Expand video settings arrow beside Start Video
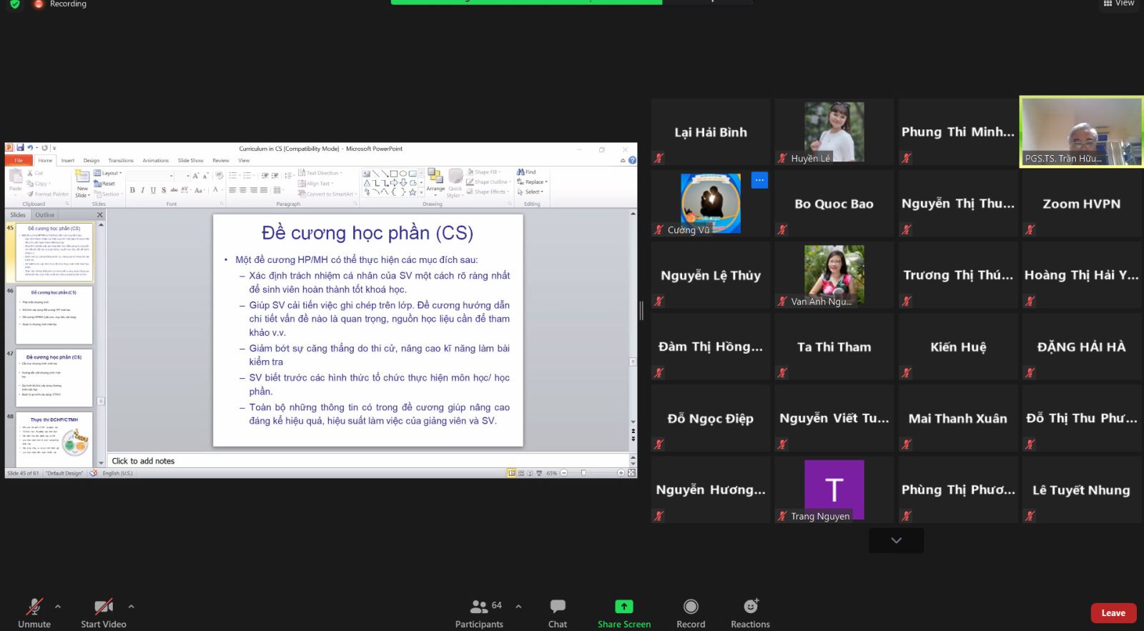Screen dimensions: 1144x631 [131, 606]
